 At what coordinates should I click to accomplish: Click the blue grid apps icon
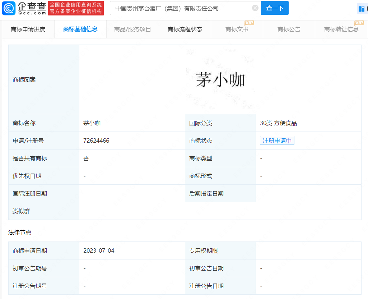pyautogui.click(x=362, y=9)
